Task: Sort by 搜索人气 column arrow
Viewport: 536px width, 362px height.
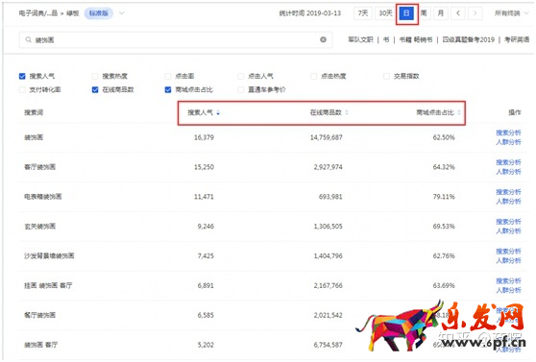Action: point(218,112)
